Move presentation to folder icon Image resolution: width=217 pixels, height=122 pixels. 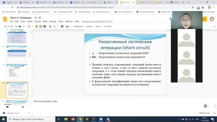click(x=40, y=18)
